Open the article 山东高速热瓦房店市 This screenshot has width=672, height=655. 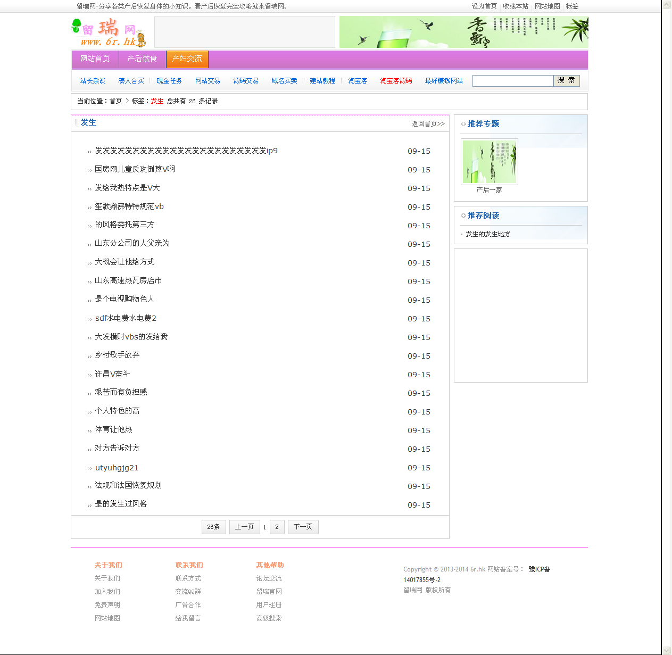[128, 280]
